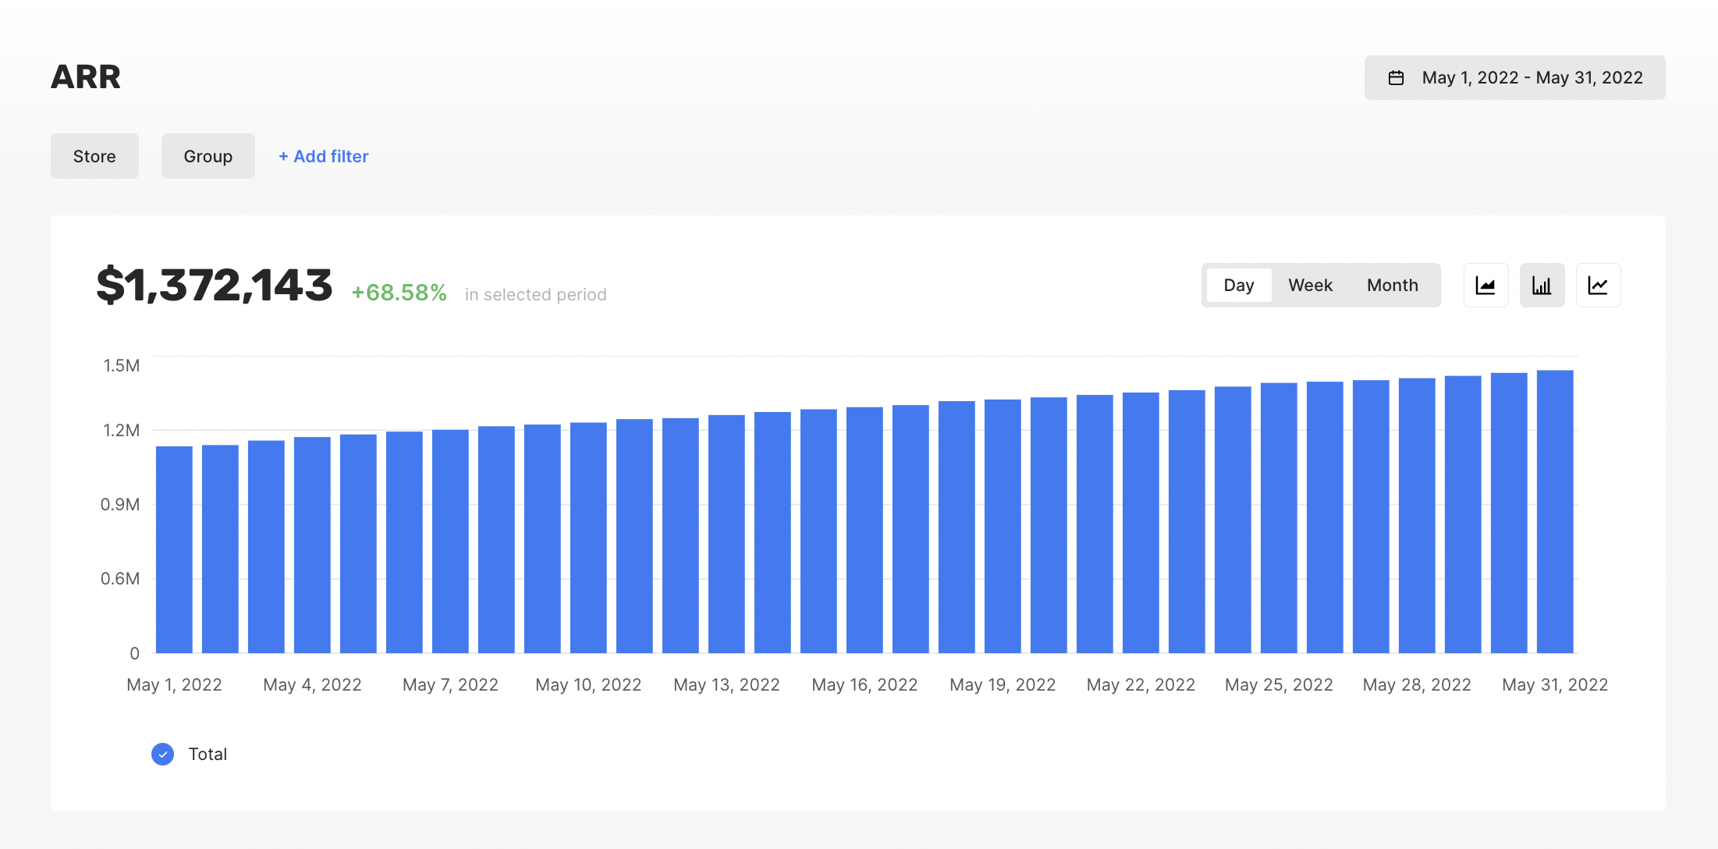Image resolution: width=1718 pixels, height=849 pixels.
Task: Open the Group filter dropdown
Action: 208,156
